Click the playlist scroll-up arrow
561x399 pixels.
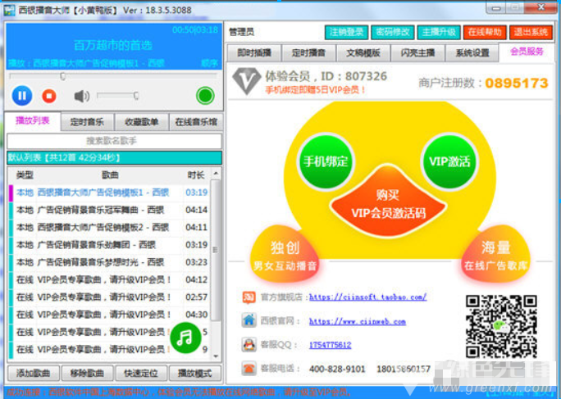[x=216, y=174]
